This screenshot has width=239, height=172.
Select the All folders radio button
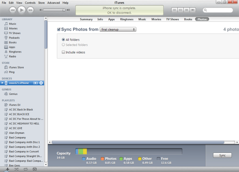pyautogui.click(x=63, y=40)
